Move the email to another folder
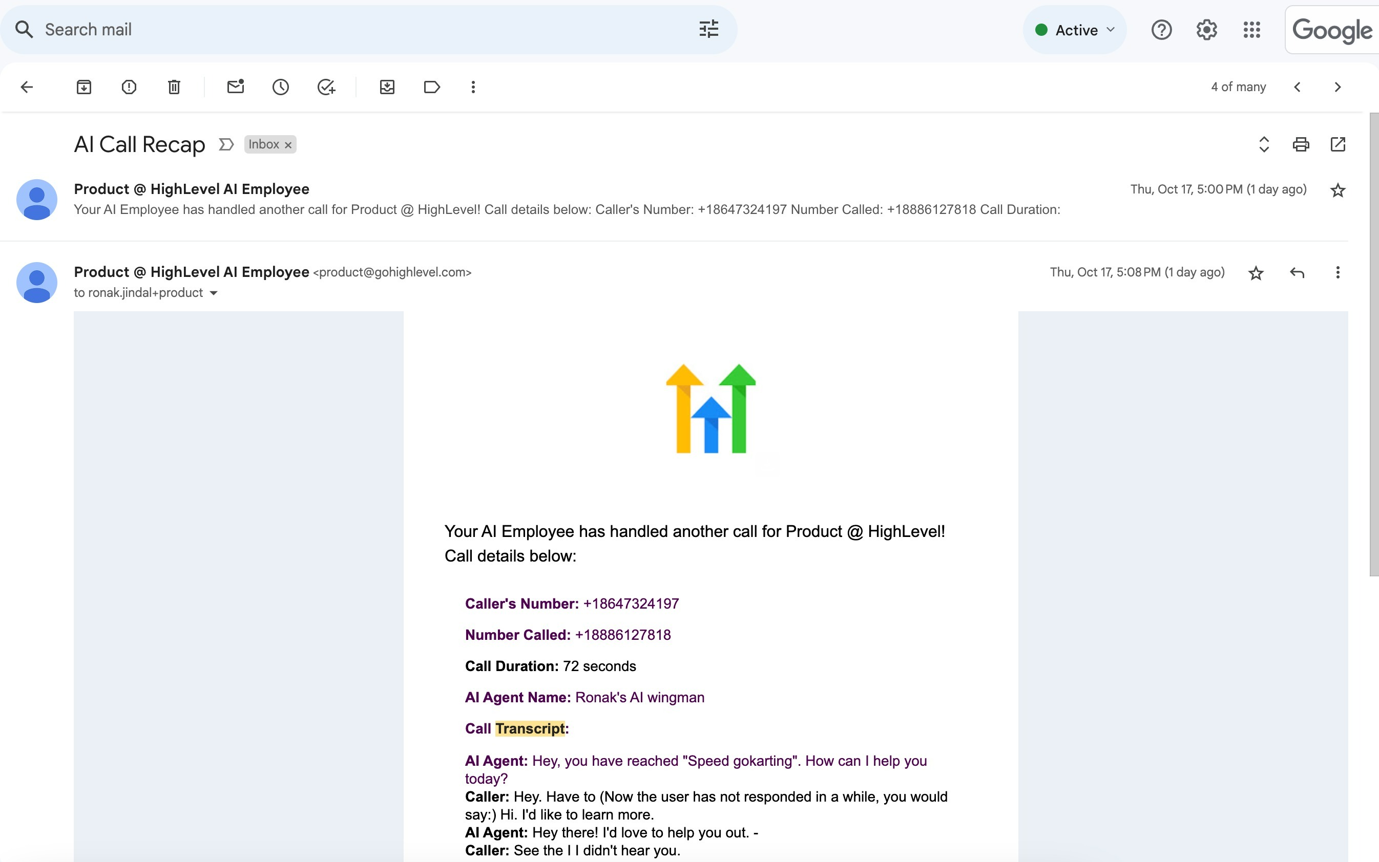Viewport: 1379px width, 862px height. click(x=387, y=87)
